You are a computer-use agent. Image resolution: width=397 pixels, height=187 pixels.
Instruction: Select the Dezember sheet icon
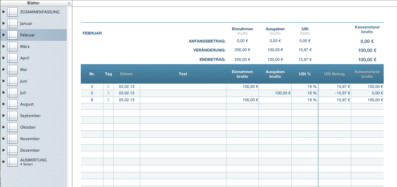click(12, 150)
